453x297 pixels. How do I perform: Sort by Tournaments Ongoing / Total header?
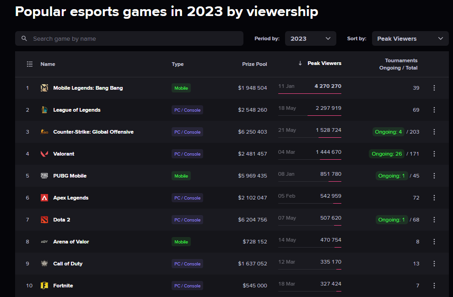click(399, 64)
